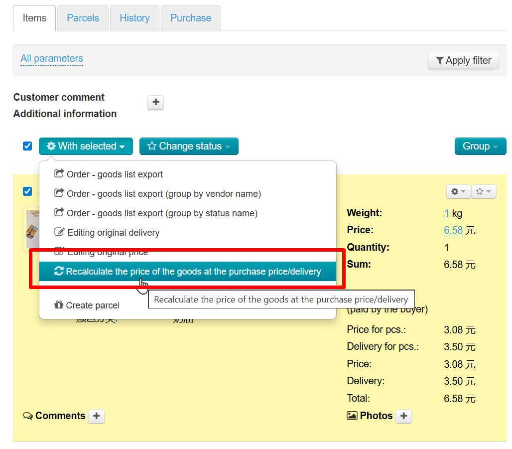
Task: Open the Group dropdown
Action: (x=480, y=147)
